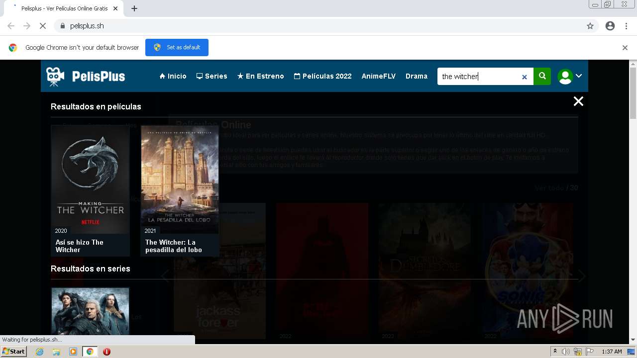Open Películas 2022 menu item
The width and height of the screenshot is (637, 358).
322,76
